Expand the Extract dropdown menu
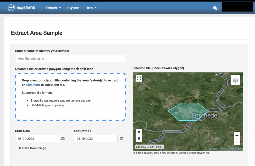The height and width of the screenshot is (166, 255). pos(53,8)
